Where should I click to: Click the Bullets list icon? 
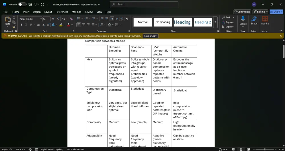(x=79, y=19)
